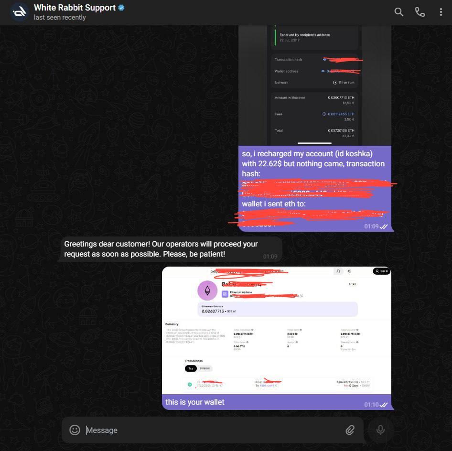
Task: Click the paperclip attach file icon
Action: click(350, 430)
